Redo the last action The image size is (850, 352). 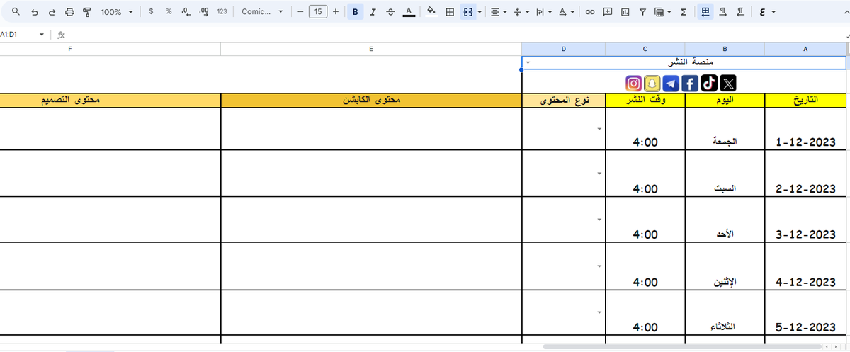click(x=52, y=12)
